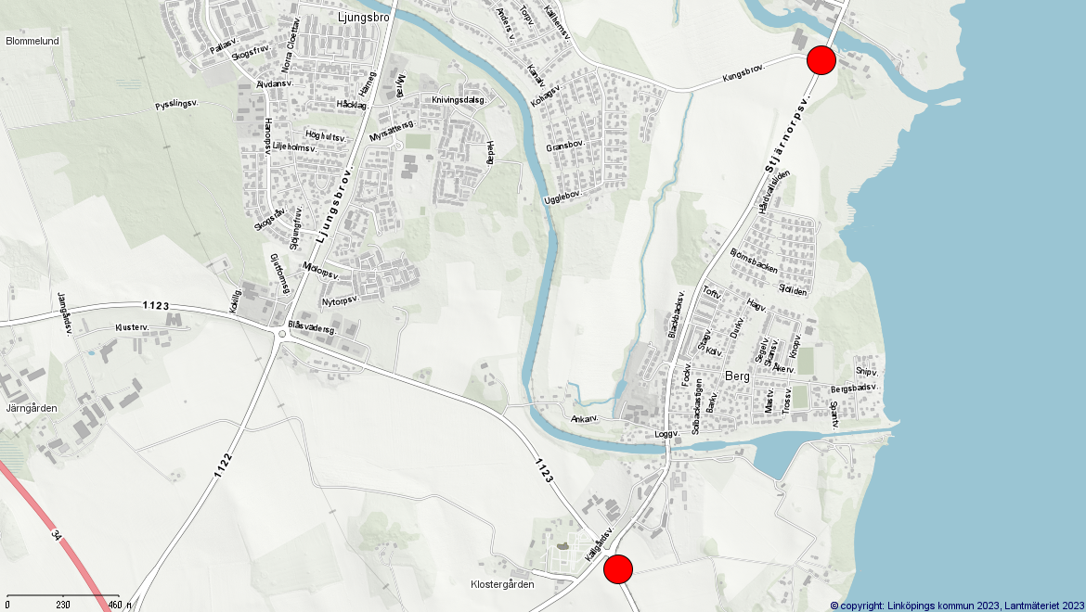Click the red marker on Stjärnorpsvägen near Kungsbrov.

click(x=821, y=59)
